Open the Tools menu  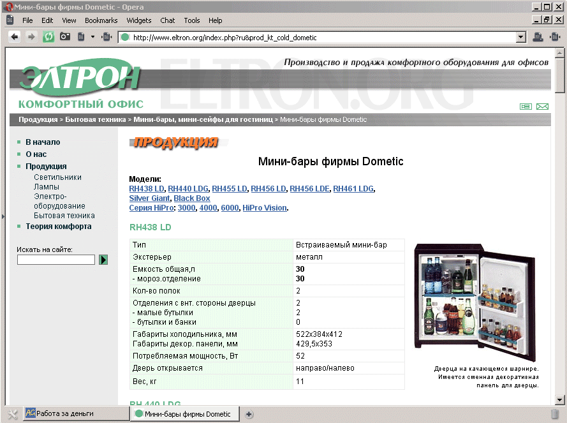[191, 20]
